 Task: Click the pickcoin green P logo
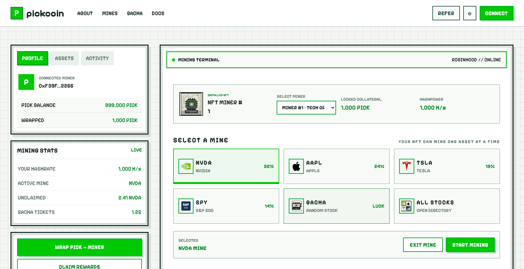(x=17, y=13)
